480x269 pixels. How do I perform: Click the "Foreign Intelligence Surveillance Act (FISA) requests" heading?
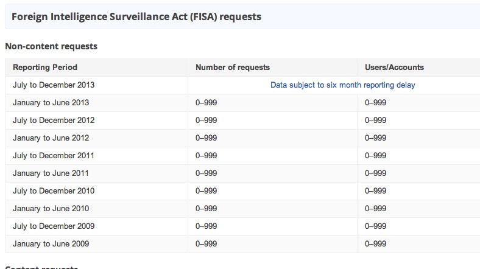136,16
